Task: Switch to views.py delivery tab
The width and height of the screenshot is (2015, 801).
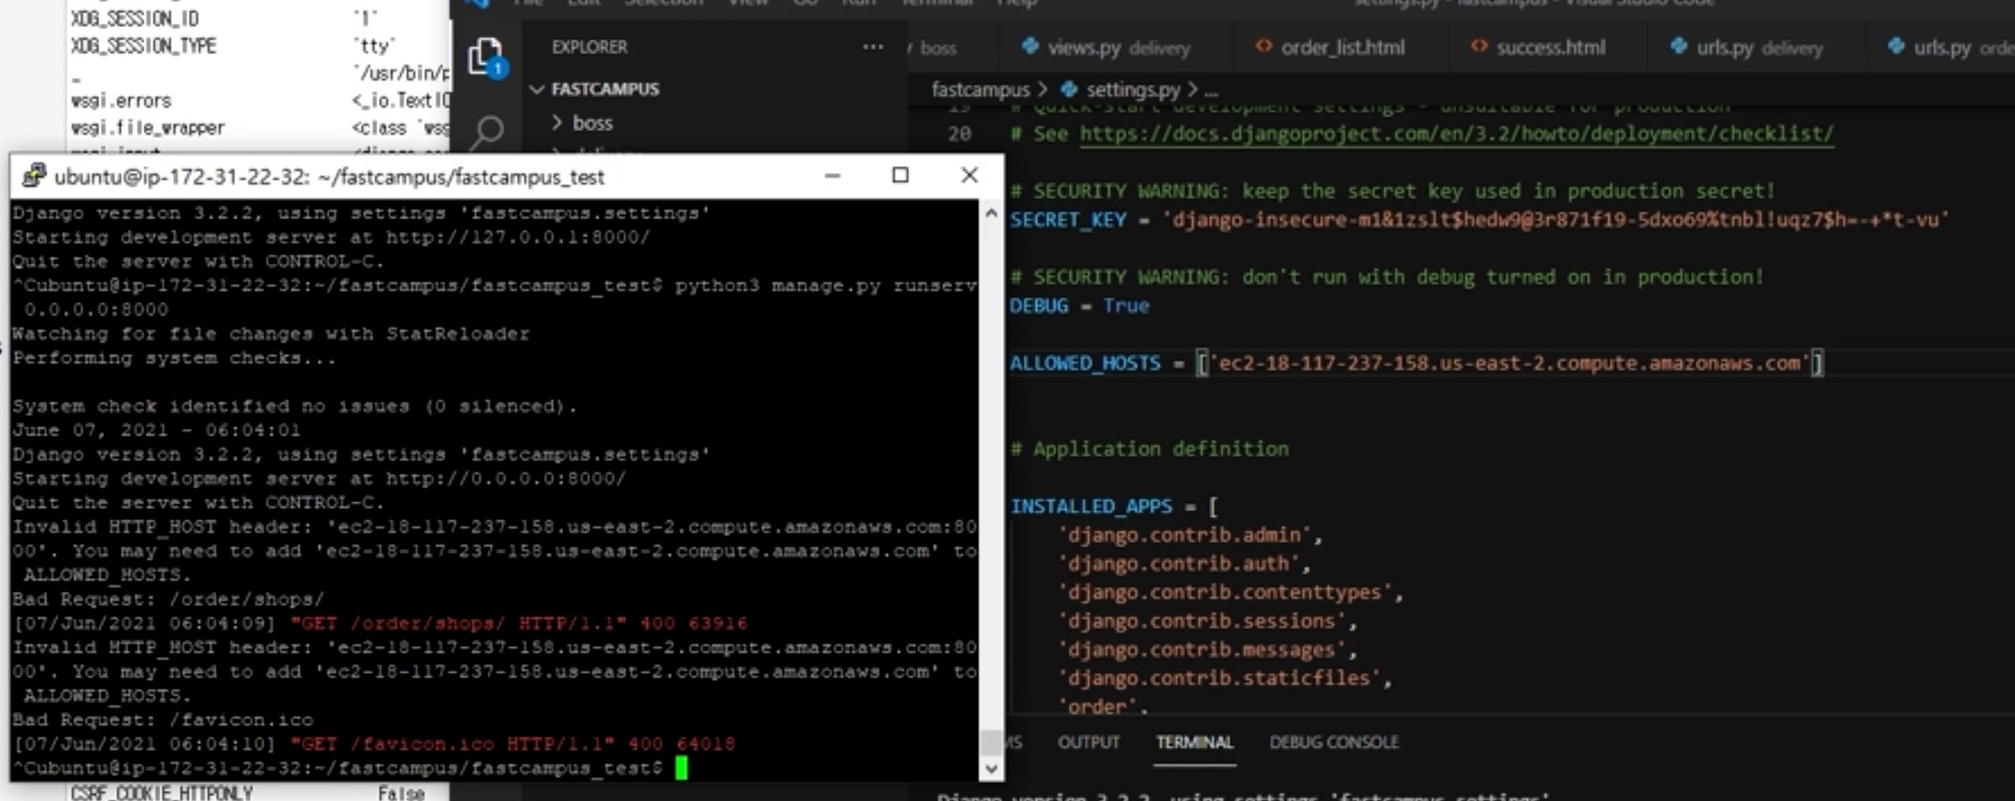Action: [1106, 48]
